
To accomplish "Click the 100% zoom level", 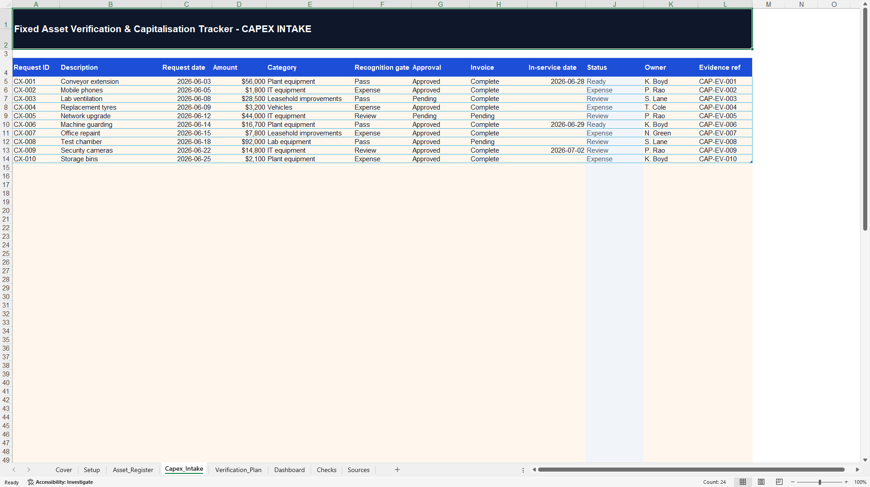I will [x=860, y=482].
